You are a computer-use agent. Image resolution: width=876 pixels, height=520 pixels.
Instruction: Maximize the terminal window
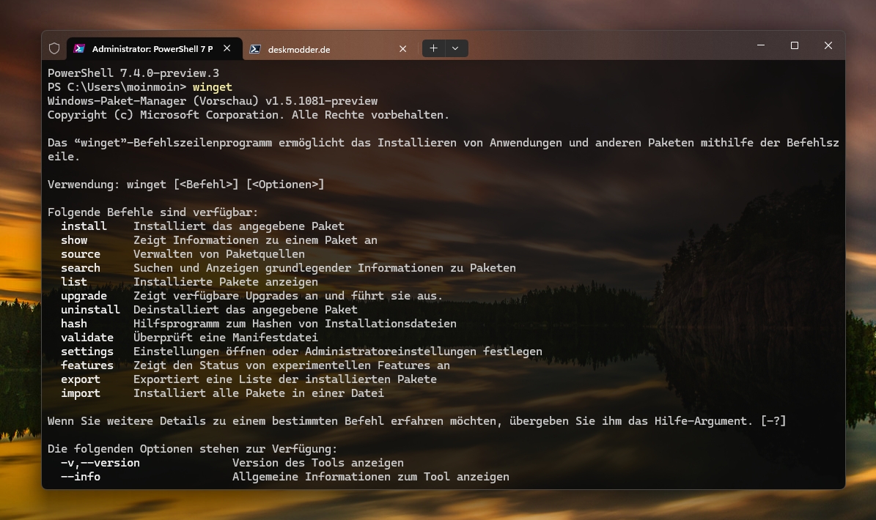tap(795, 45)
